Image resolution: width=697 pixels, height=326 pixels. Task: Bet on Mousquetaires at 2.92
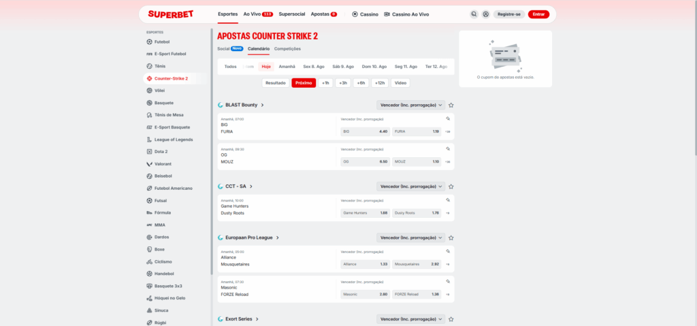click(x=417, y=264)
